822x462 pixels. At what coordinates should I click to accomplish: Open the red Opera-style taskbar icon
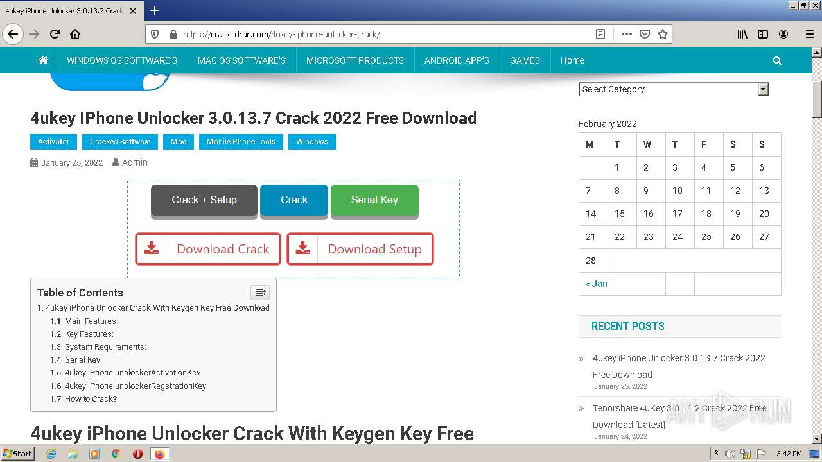coord(137,454)
